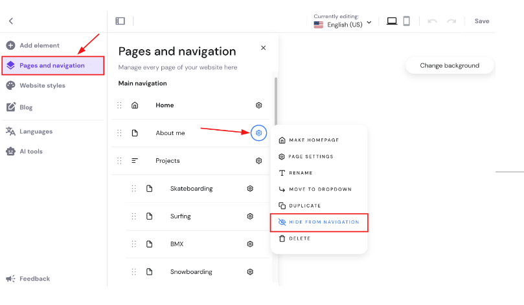
Task: Click the back arrow in top-left corner
Action: tap(11, 21)
